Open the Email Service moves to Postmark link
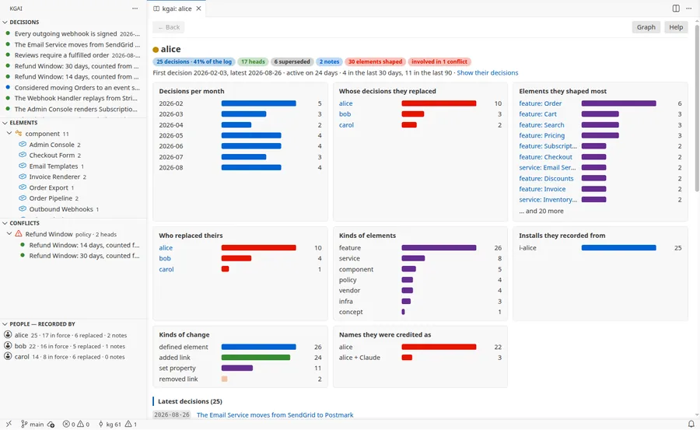This screenshot has height=430, width=700. pyautogui.click(x=275, y=414)
